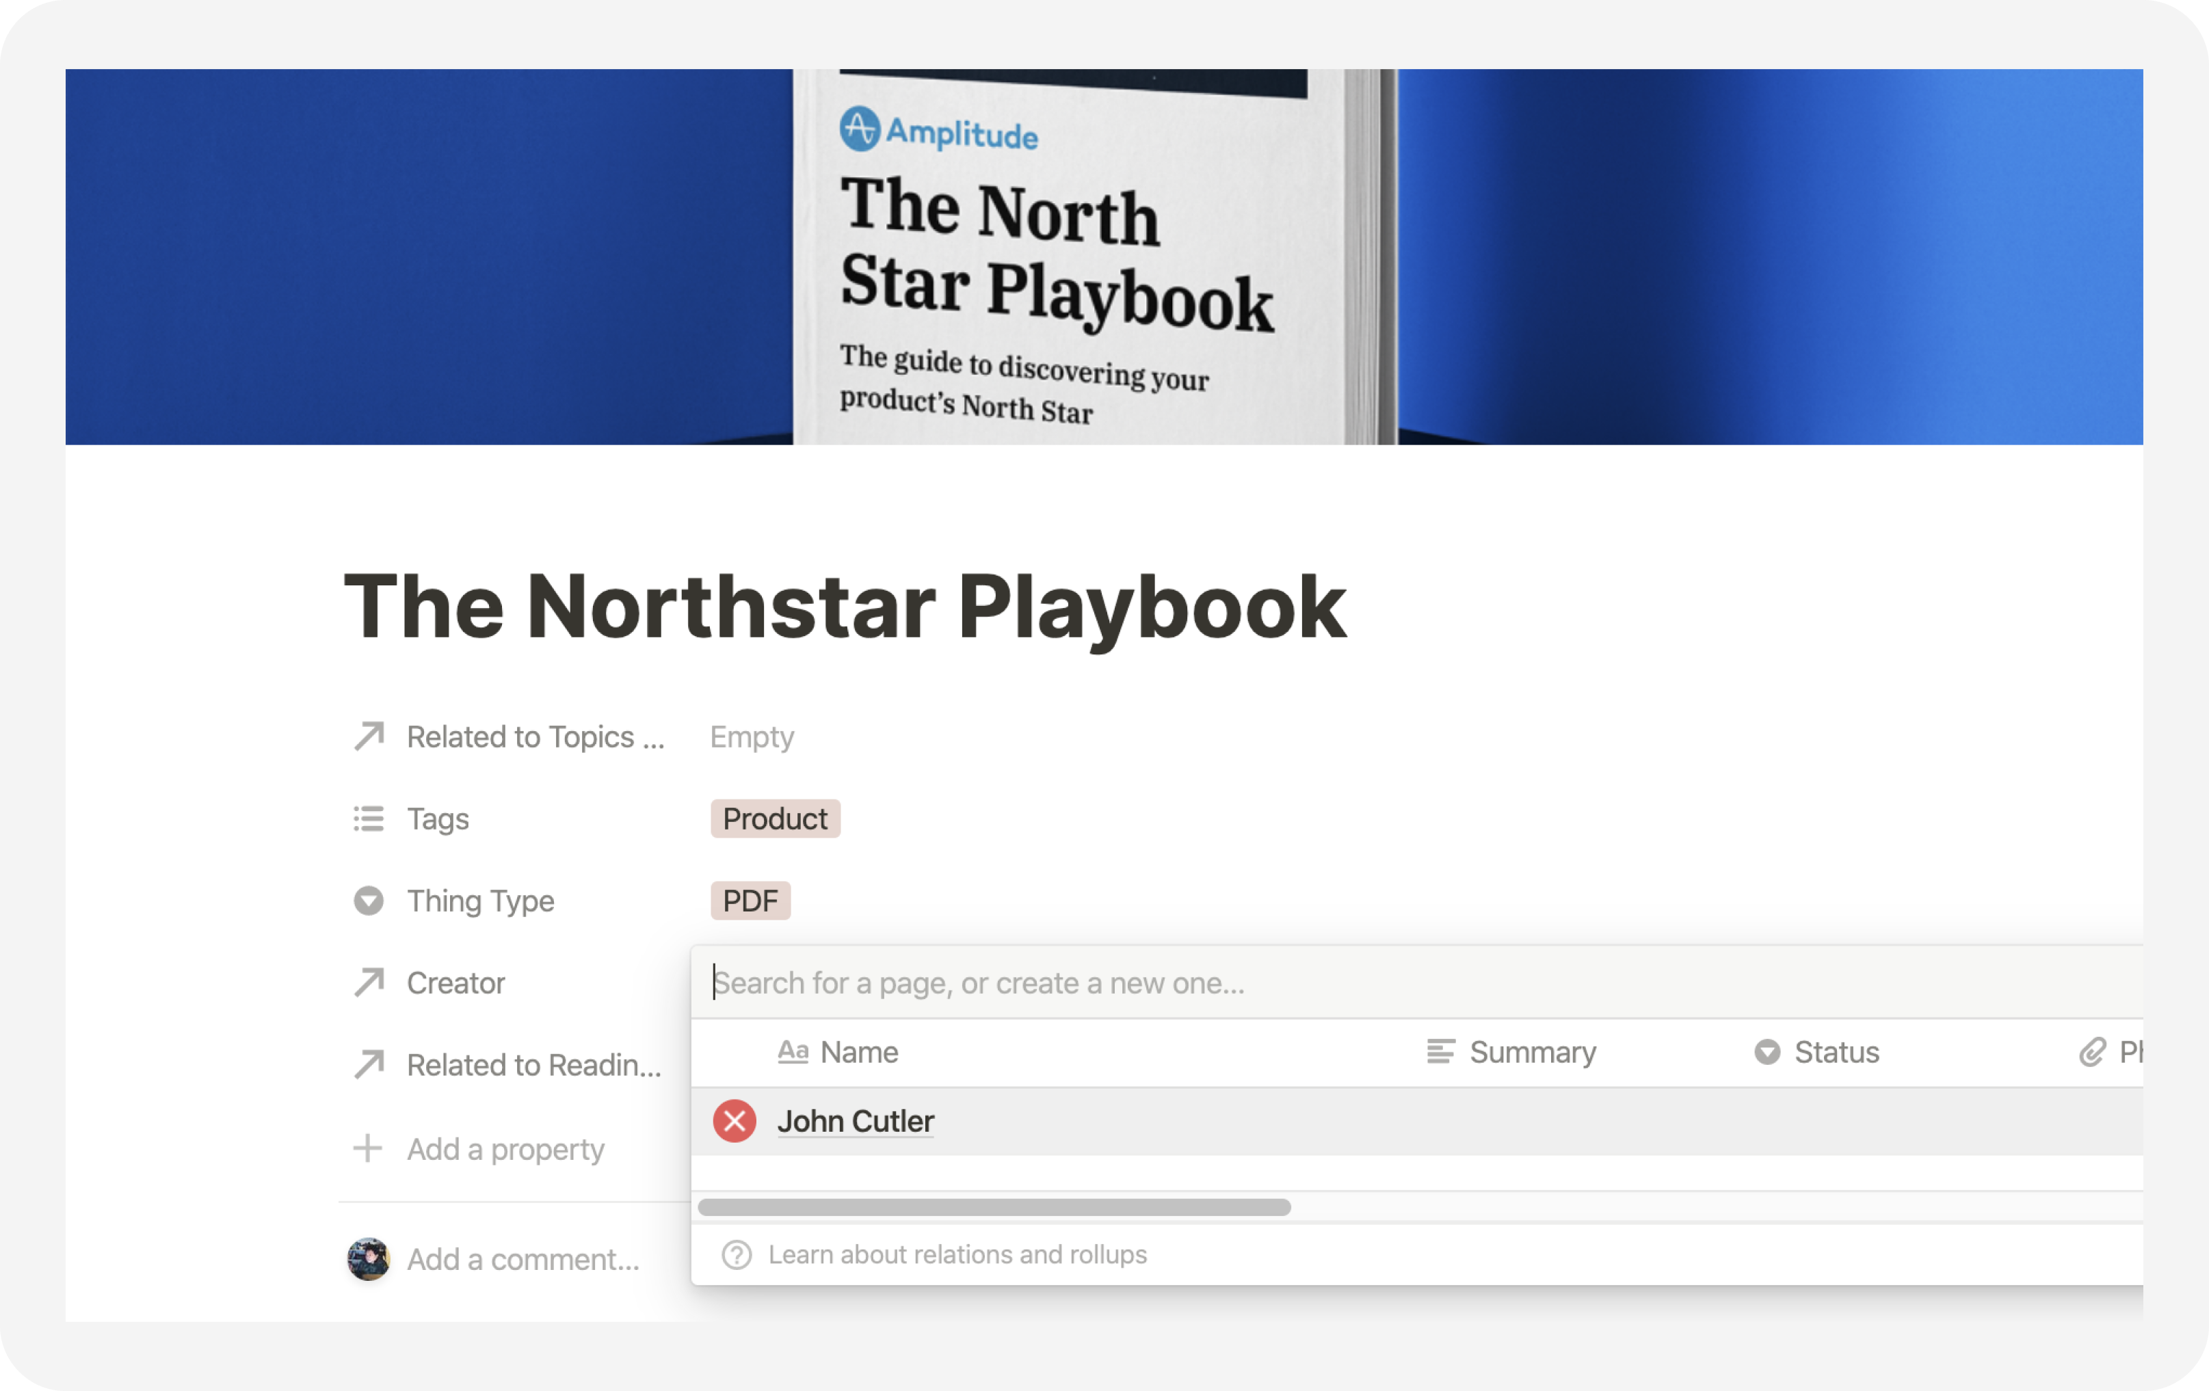Open the Related to Topics property label

[x=535, y=737]
